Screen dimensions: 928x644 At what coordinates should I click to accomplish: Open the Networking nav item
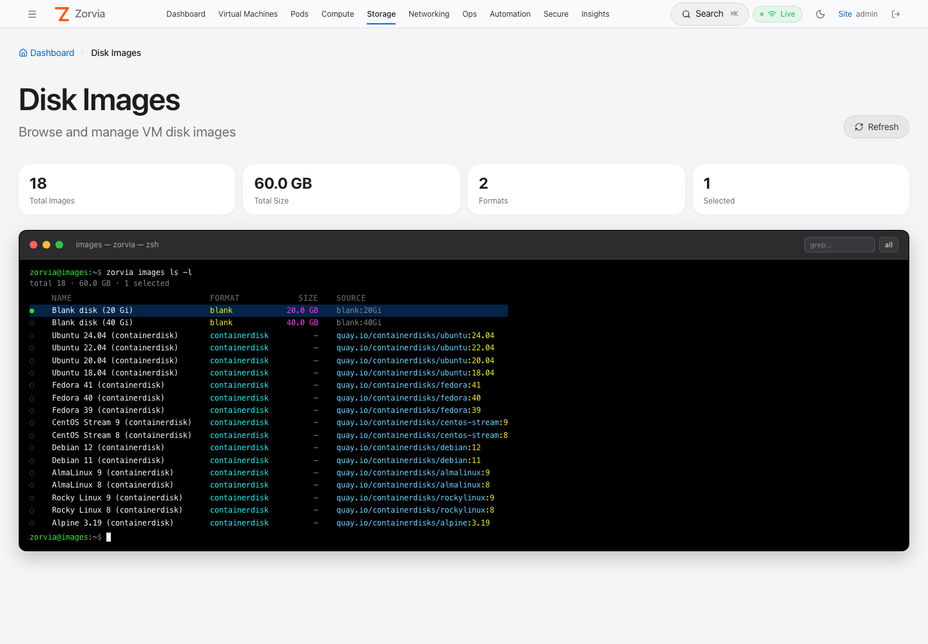pyautogui.click(x=429, y=14)
